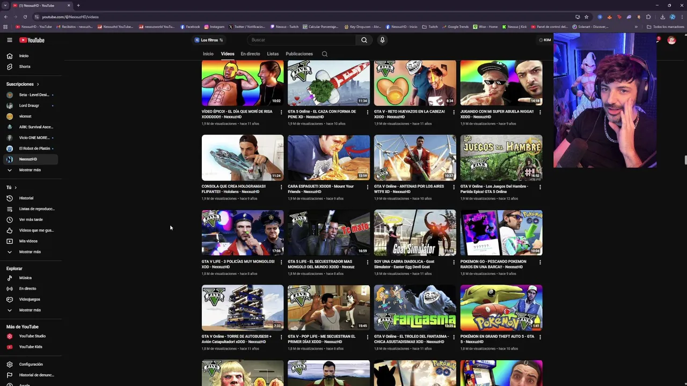Open Listas de reproducción in sidebar
This screenshot has height=386, width=687.
pos(31,209)
